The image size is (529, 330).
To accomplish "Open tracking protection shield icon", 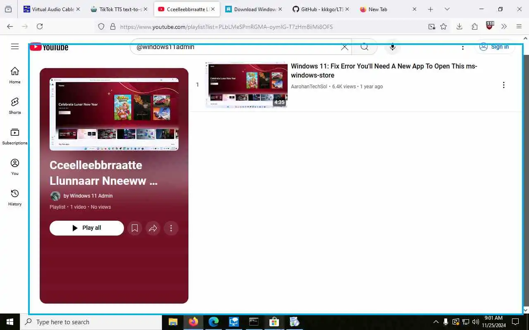I will pyautogui.click(x=101, y=27).
